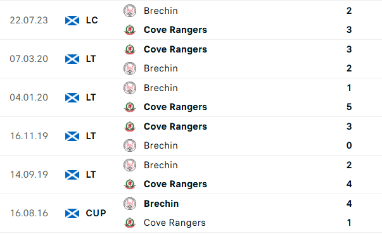Click Scotland flag beside 07.03.20 LT
The image size is (382, 234).
coord(72,59)
